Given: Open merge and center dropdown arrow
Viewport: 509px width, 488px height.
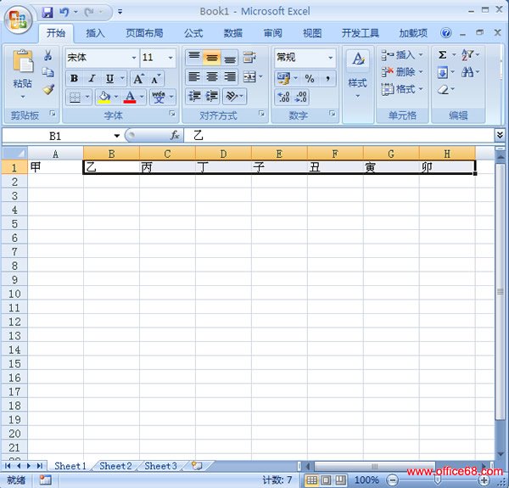Looking at the screenshot, I should 260,77.
